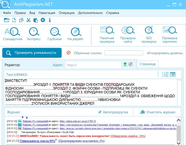Switch to the Редактор tab
The image size is (186, 145).
(x=12, y=65)
